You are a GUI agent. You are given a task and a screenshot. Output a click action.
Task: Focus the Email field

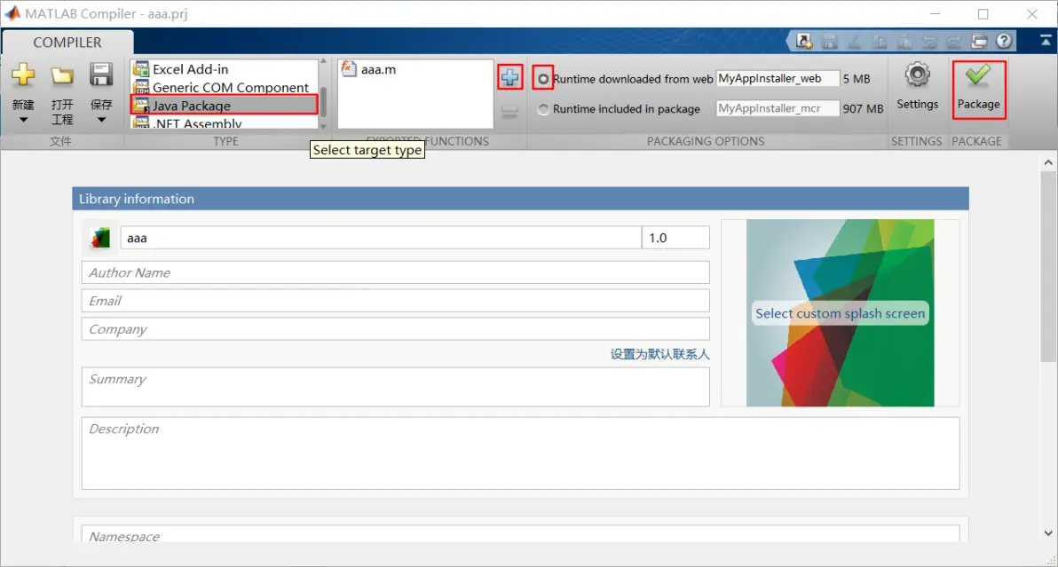(x=395, y=301)
